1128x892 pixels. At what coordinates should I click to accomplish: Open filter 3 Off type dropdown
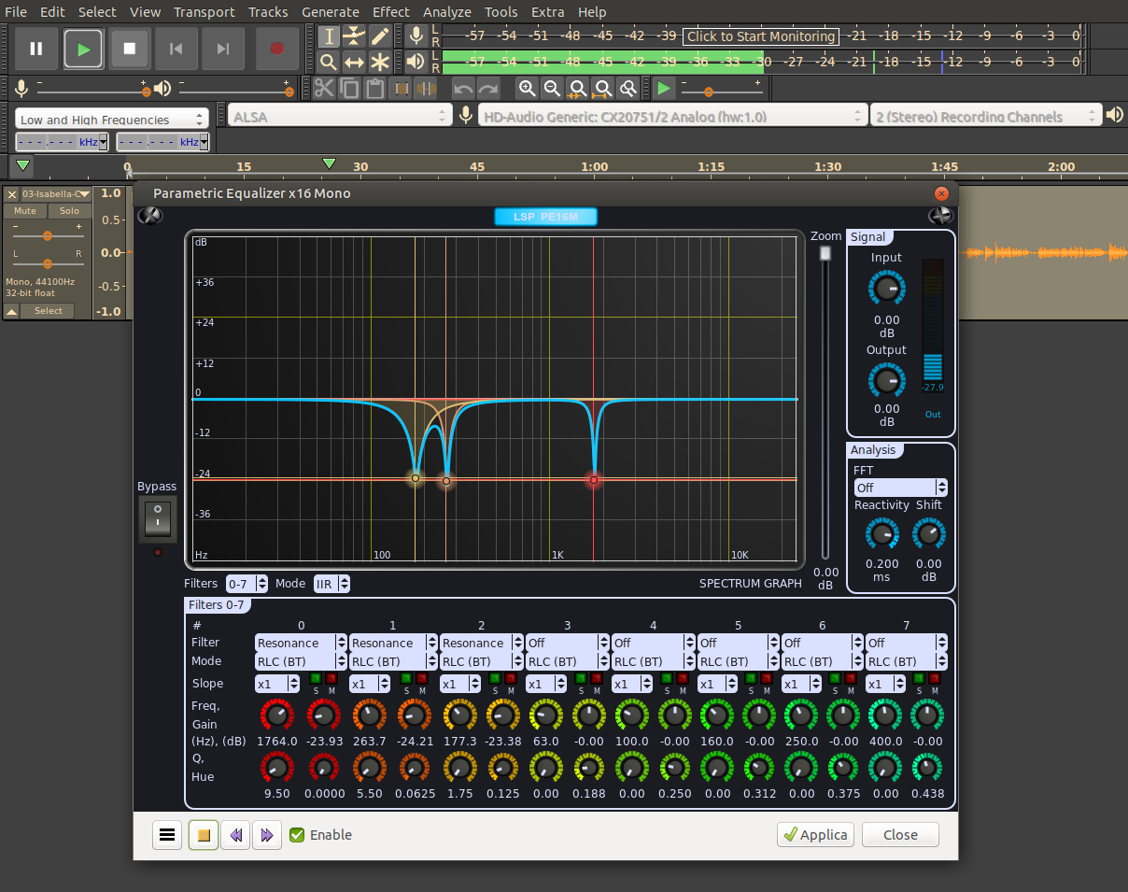tap(567, 643)
